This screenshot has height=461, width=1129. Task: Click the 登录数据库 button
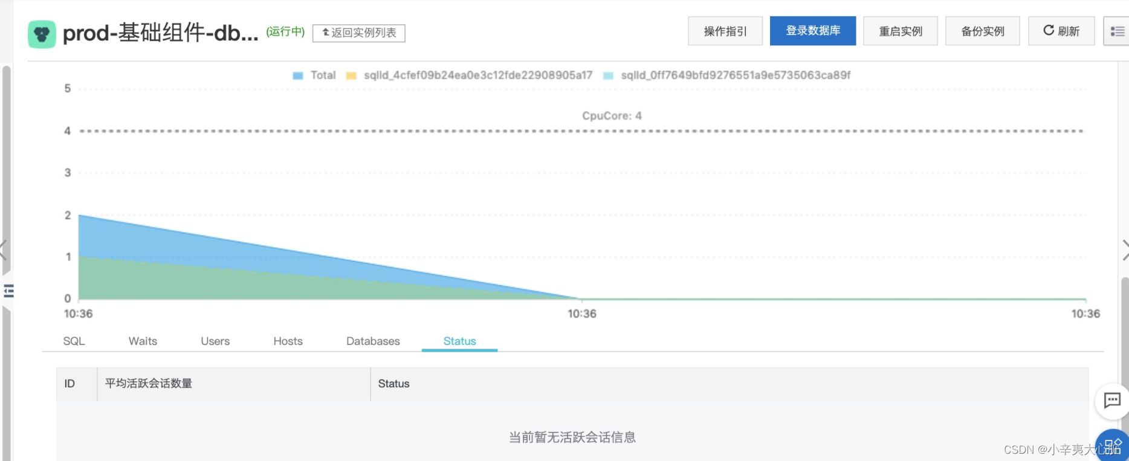tap(813, 31)
